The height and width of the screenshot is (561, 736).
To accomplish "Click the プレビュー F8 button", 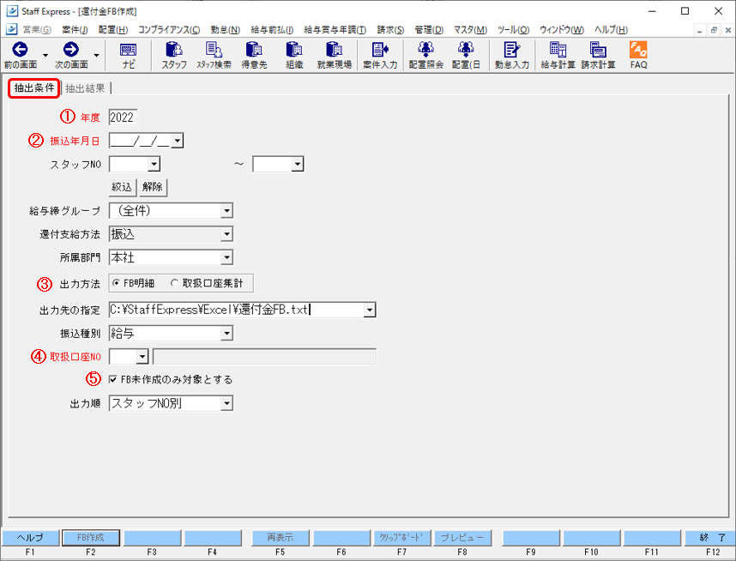I will [x=462, y=538].
